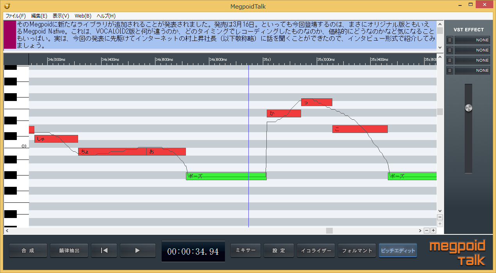Click the text panel scroll-up arrow
Image resolution: width=496 pixels, height=273 pixels.
[x=440, y=23]
